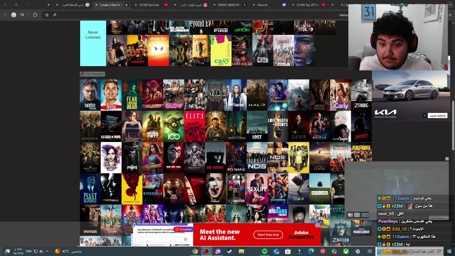The image size is (455, 256).
Task: Switch to the RENZO X tab
Action: click(x=229, y=5)
